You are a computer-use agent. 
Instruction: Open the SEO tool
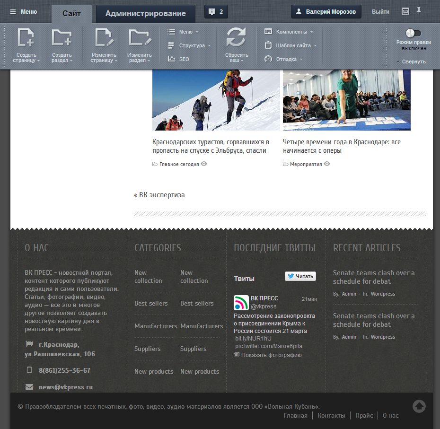178,59
